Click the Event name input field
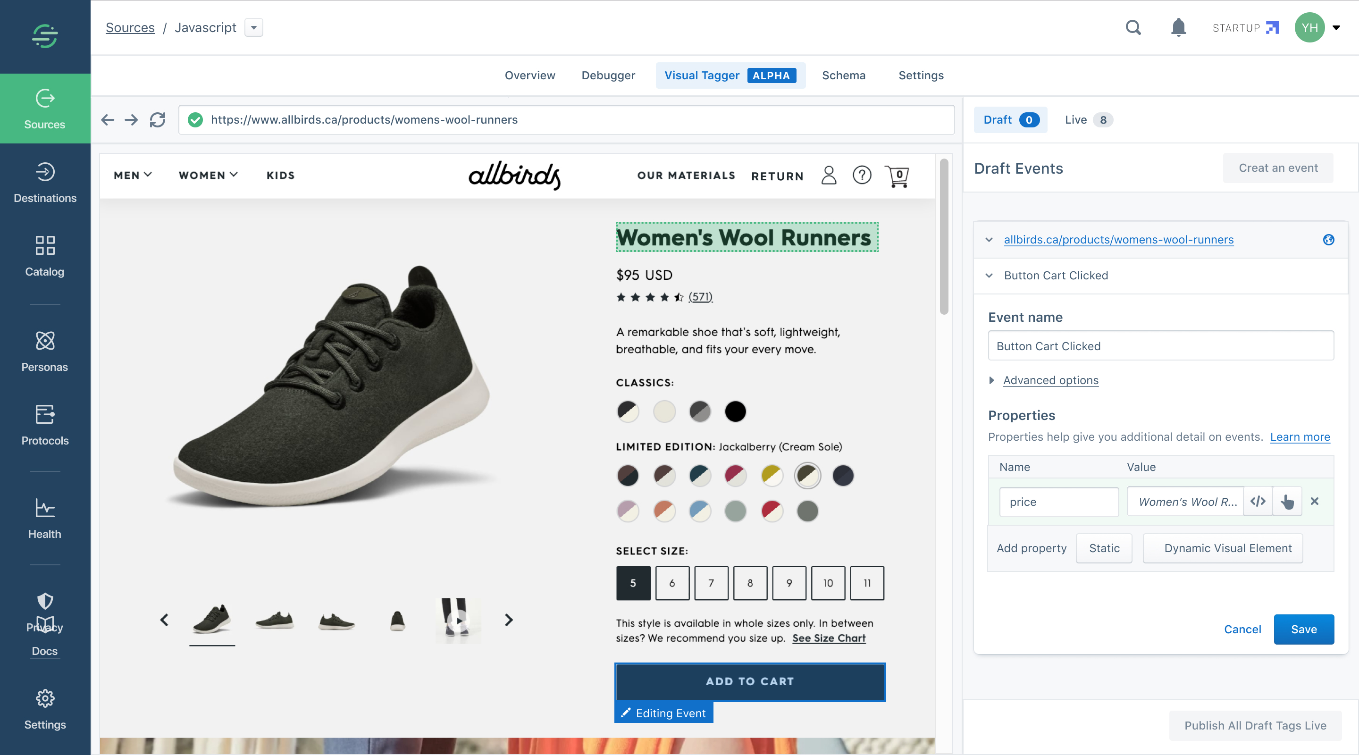Viewport: 1359px width, 755px height. coord(1161,345)
